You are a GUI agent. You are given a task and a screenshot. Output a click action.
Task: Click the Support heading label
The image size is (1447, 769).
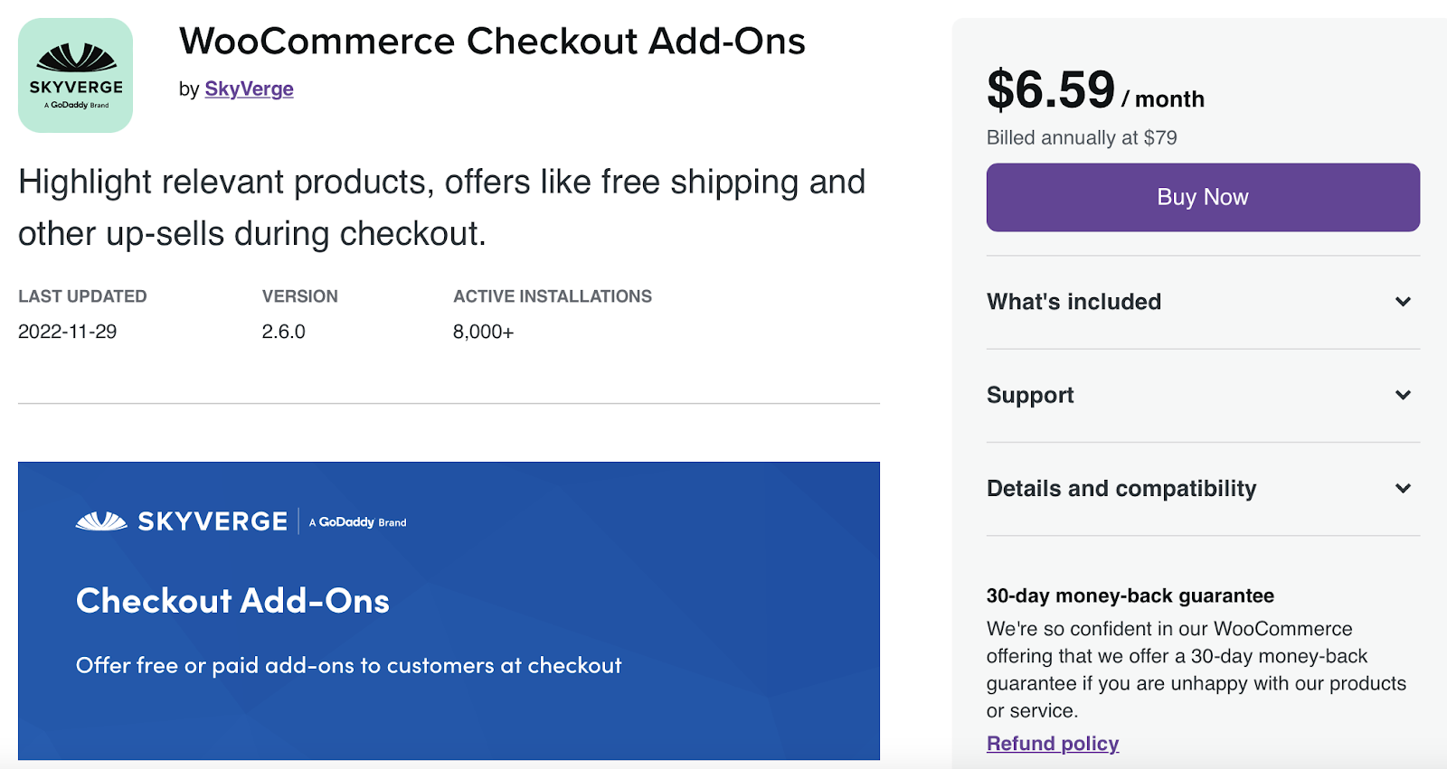pos(1030,395)
